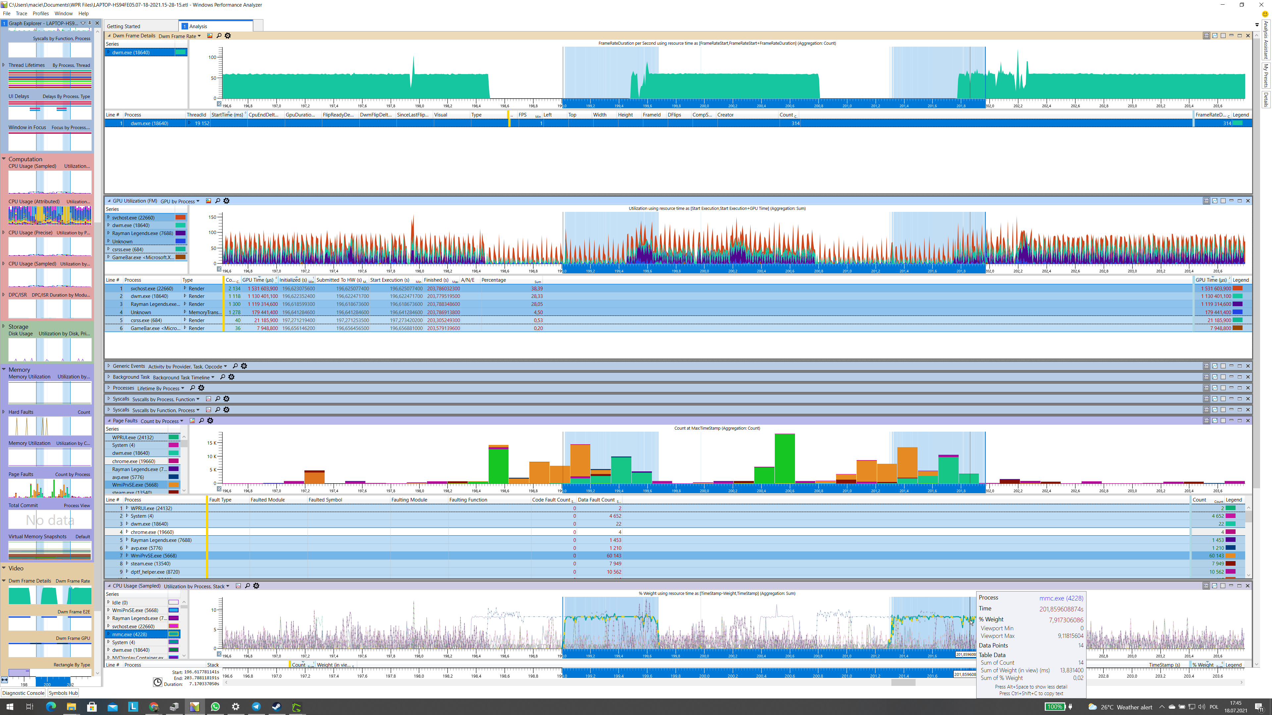The image size is (1272, 715).
Task: Open settings gear for Dwm Frame Details
Action: coord(228,35)
